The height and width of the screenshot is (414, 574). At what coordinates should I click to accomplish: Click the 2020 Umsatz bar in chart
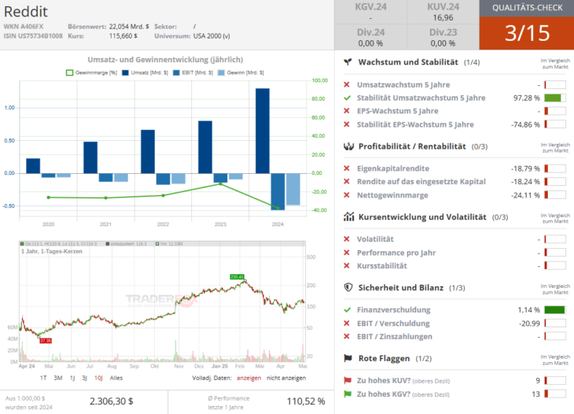pyautogui.click(x=33, y=166)
